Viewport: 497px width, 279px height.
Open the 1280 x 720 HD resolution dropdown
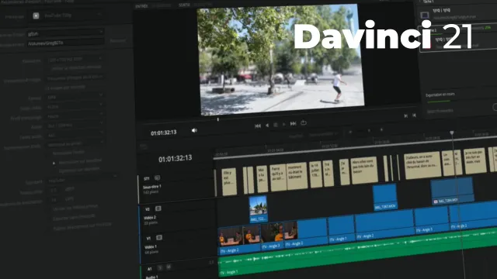75,59
